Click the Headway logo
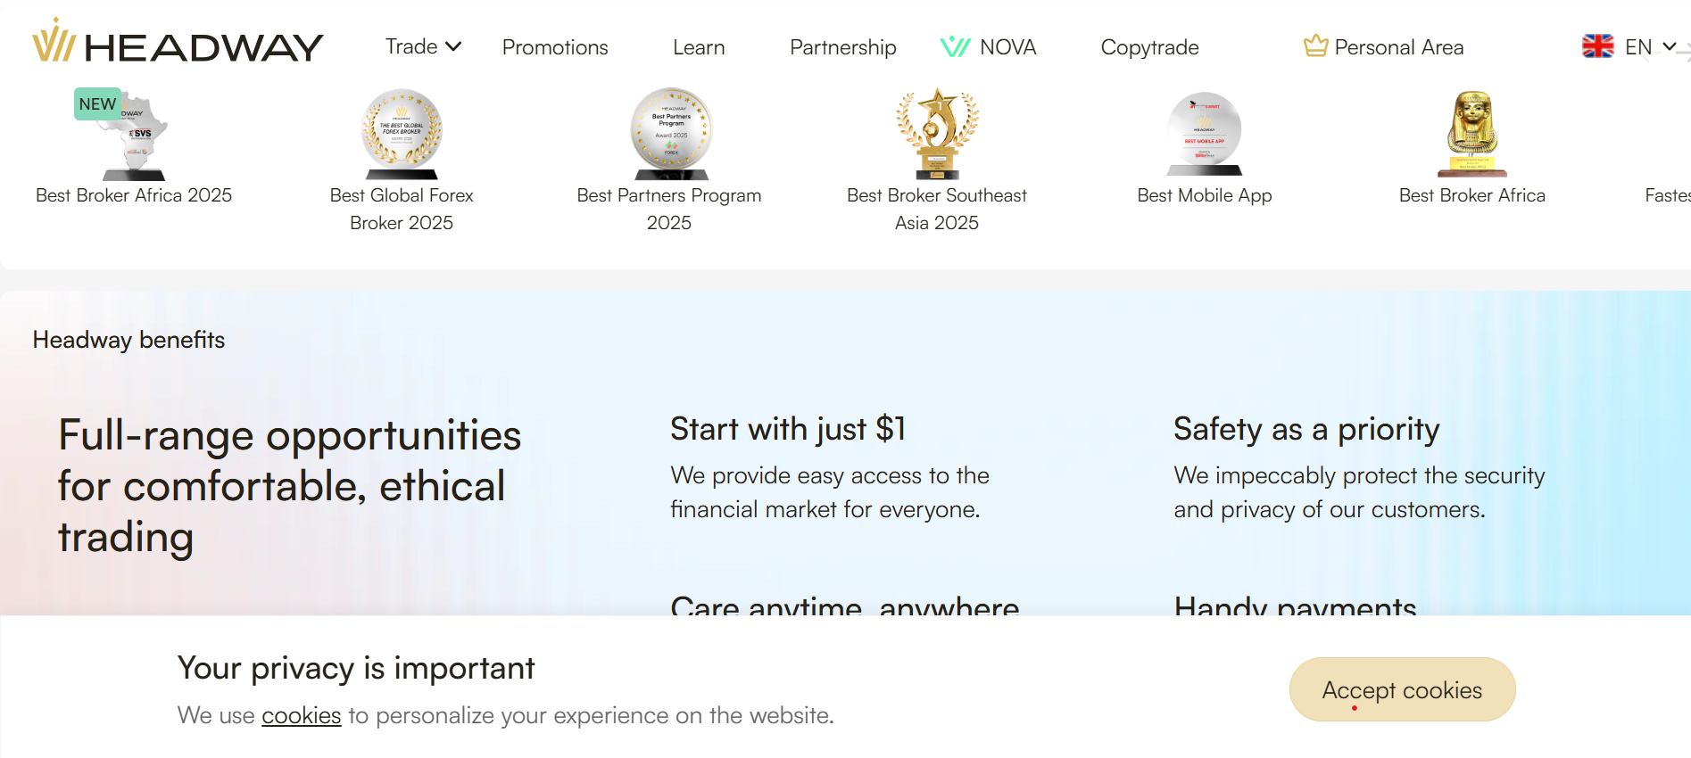The width and height of the screenshot is (1691, 758). [177, 46]
